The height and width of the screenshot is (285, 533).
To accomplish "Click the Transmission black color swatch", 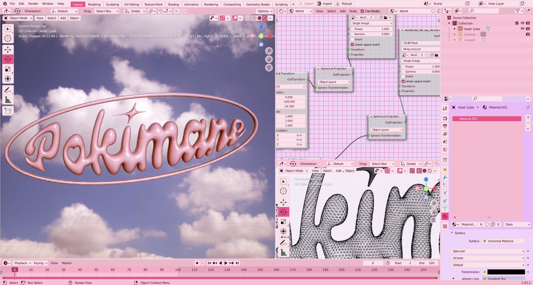I will [x=506, y=272].
